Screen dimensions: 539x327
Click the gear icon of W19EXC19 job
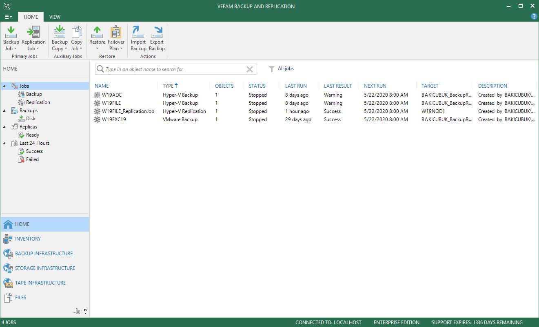coord(97,119)
